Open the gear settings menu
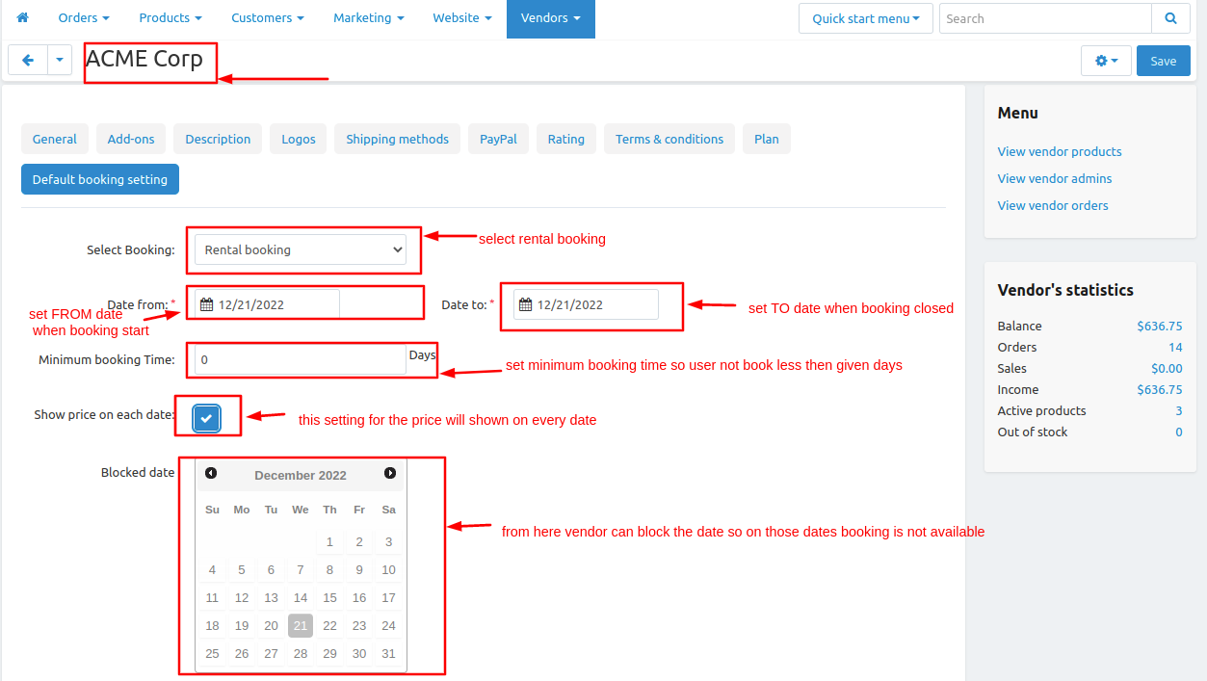The width and height of the screenshot is (1207, 681). [x=1106, y=61]
